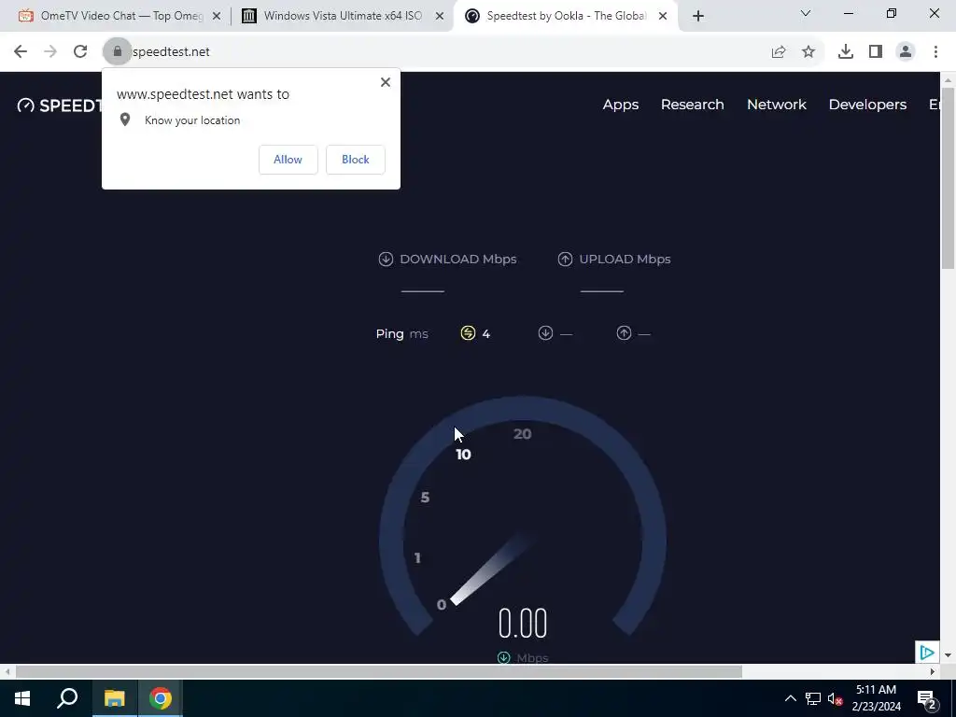Open the Windows Start menu
Viewport: 956px width, 717px height.
pyautogui.click(x=22, y=698)
